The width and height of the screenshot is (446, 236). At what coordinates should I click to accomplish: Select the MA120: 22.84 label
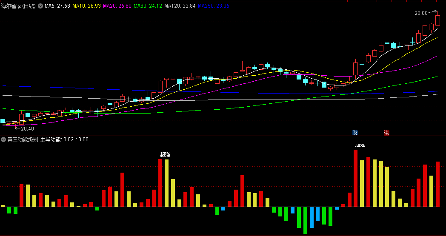tap(180, 6)
